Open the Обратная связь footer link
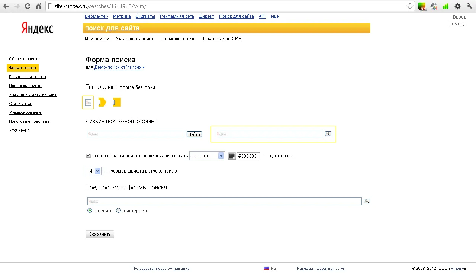The image size is (476, 273). tap(331, 269)
